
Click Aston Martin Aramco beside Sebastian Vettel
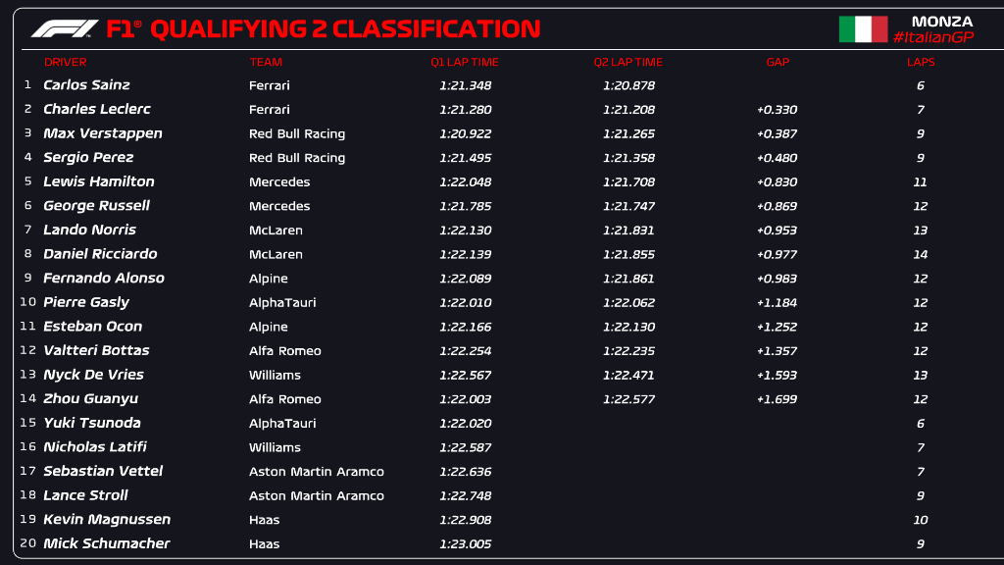point(317,472)
